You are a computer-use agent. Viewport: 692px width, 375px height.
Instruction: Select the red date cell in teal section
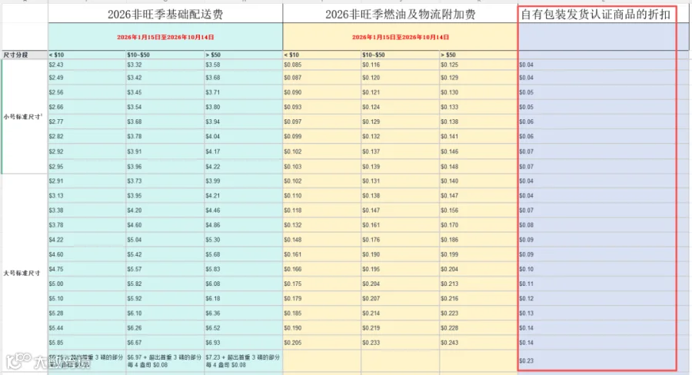(x=165, y=37)
